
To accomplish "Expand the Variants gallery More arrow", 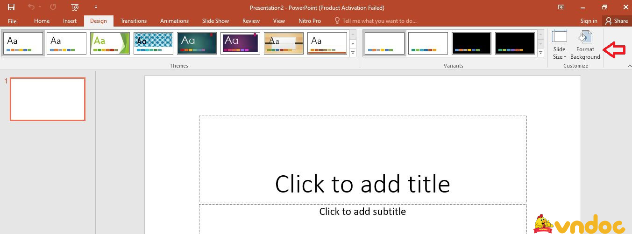I will coord(541,54).
